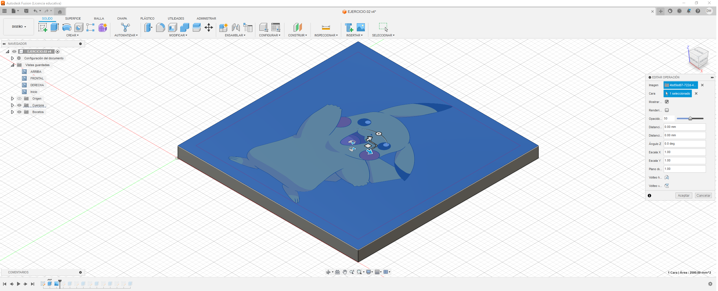Select the Create Form purple tool

point(103,27)
